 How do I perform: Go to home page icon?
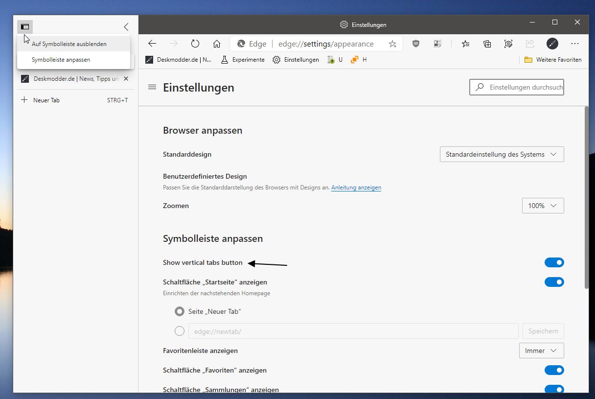(217, 44)
